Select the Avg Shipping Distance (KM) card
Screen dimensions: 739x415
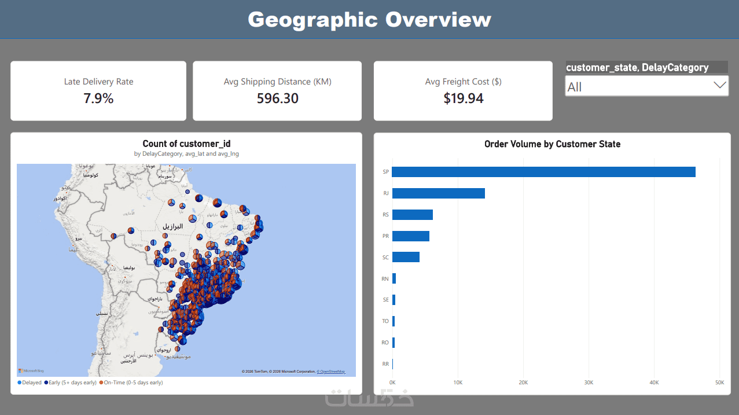277,91
